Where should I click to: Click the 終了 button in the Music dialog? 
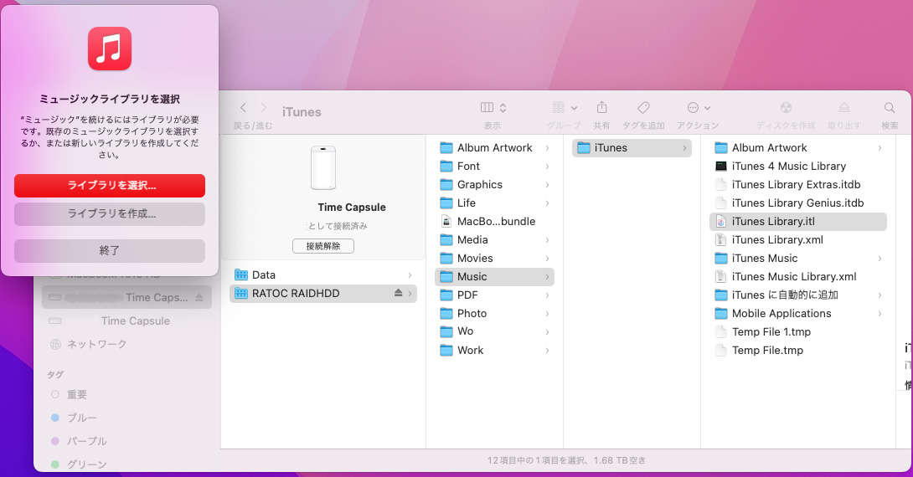tap(110, 251)
